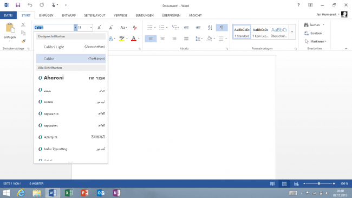This screenshot has height=198, width=352.
Task: Toggle center alignment
Action: click(162, 39)
